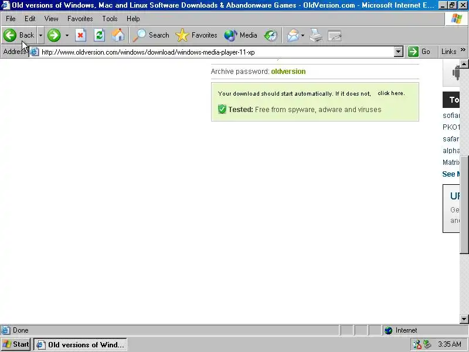Open the Favorites star pane

196,35
